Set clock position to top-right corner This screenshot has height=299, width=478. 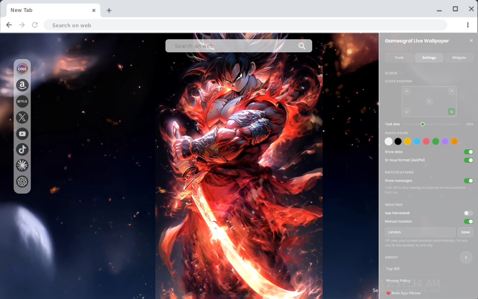451,92
